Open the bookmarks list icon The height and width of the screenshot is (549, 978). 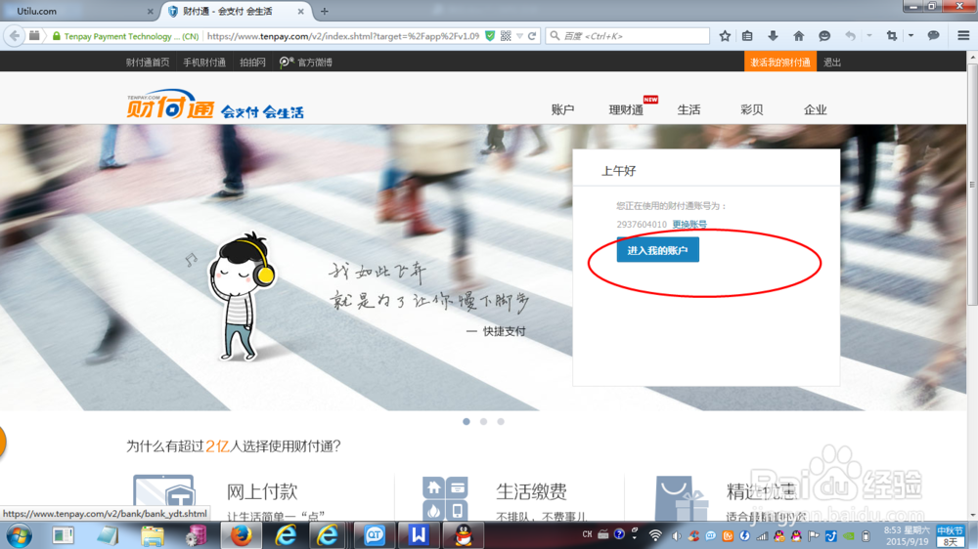click(747, 36)
